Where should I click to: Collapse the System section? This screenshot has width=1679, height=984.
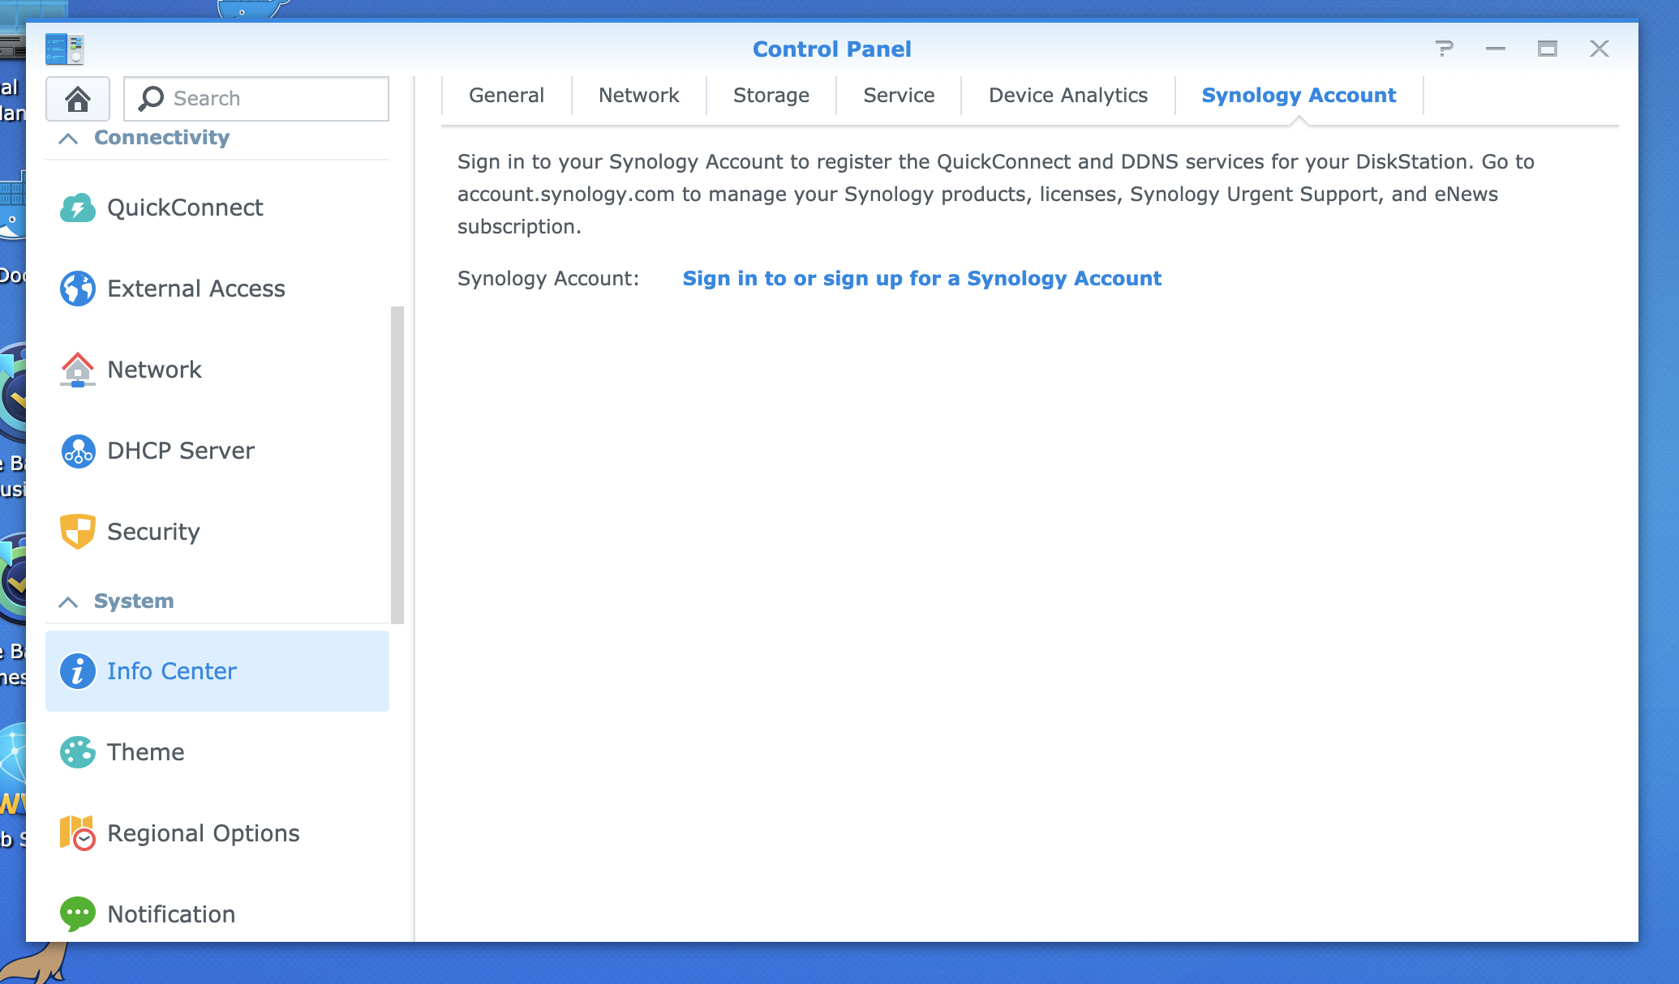coord(67,600)
